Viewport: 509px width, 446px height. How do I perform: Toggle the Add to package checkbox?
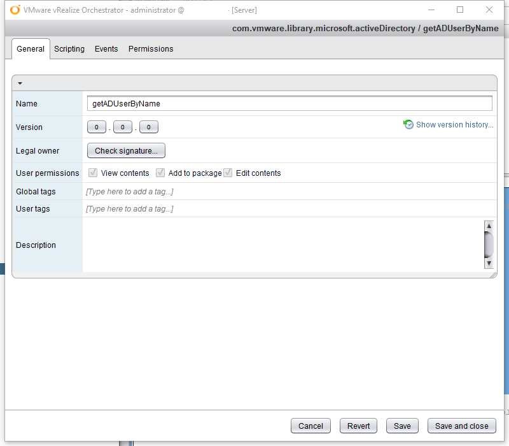160,173
